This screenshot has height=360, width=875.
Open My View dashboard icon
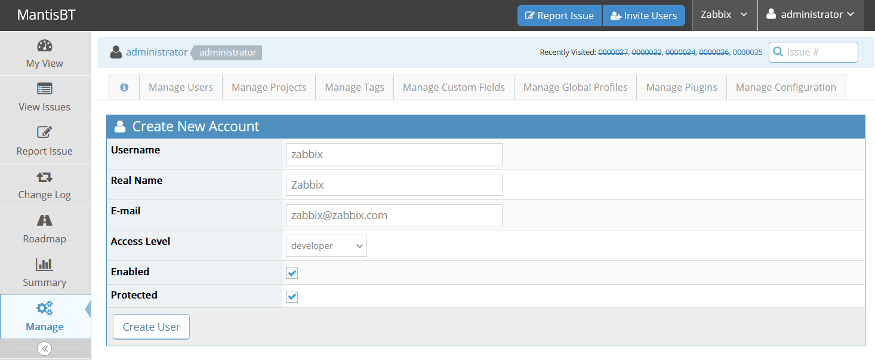[45, 46]
